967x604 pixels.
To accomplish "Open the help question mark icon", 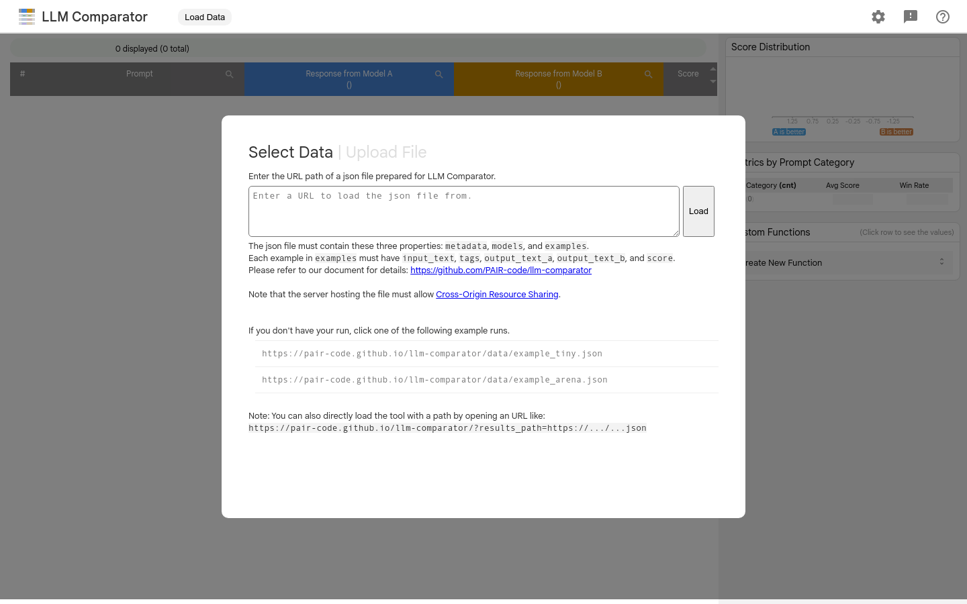I will click(x=943, y=17).
